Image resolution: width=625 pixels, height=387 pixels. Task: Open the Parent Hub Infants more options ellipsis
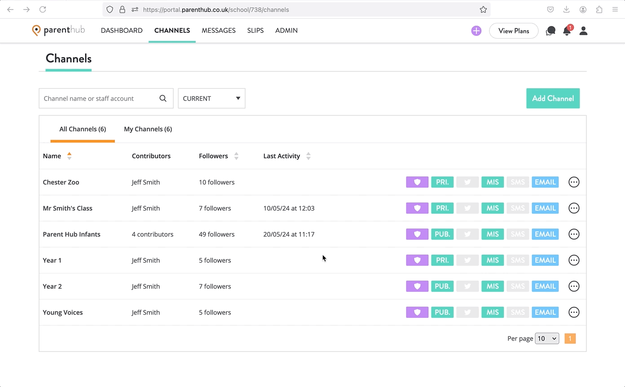click(574, 234)
